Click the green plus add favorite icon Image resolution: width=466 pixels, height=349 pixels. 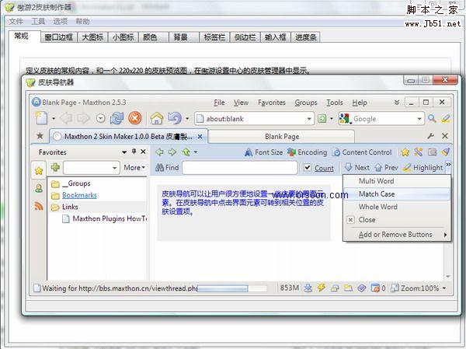coord(56,167)
